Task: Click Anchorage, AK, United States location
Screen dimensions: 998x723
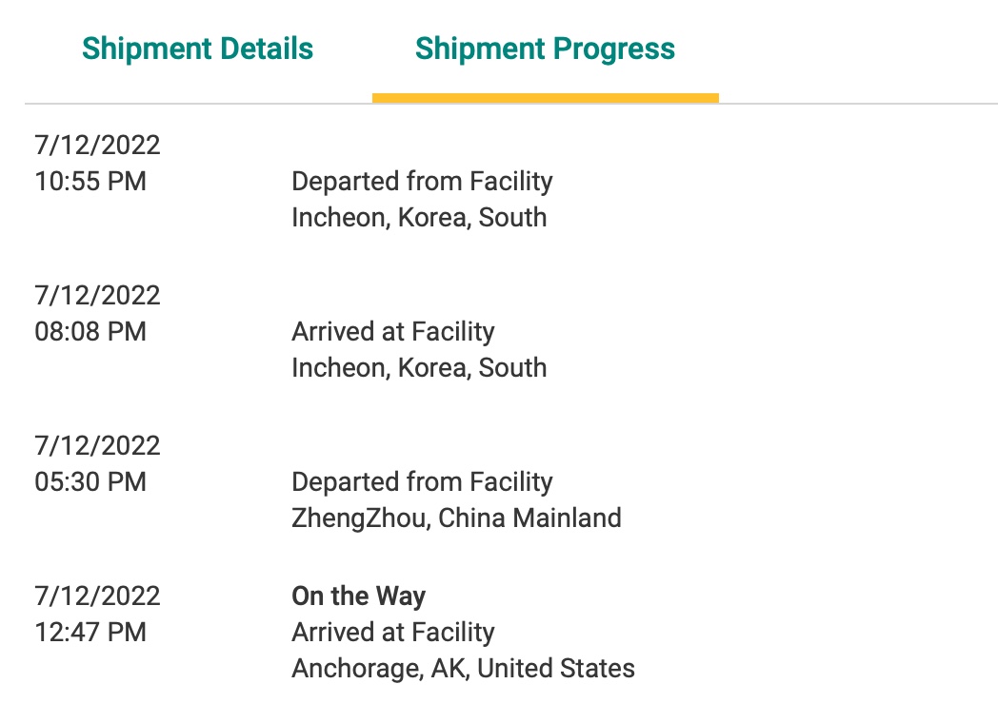Action: pyautogui.click(x=464, y=669)
